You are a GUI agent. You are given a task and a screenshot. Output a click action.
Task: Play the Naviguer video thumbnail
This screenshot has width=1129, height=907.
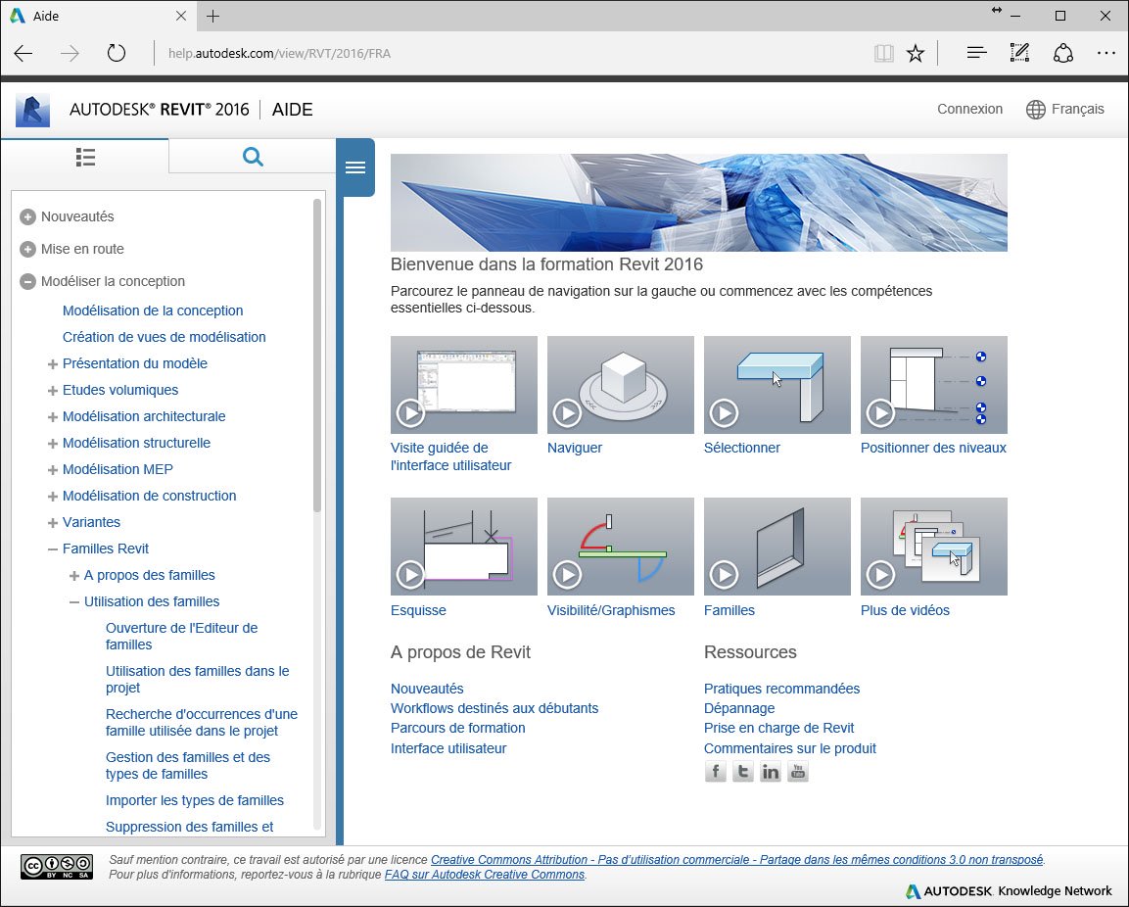coord(621,385)
